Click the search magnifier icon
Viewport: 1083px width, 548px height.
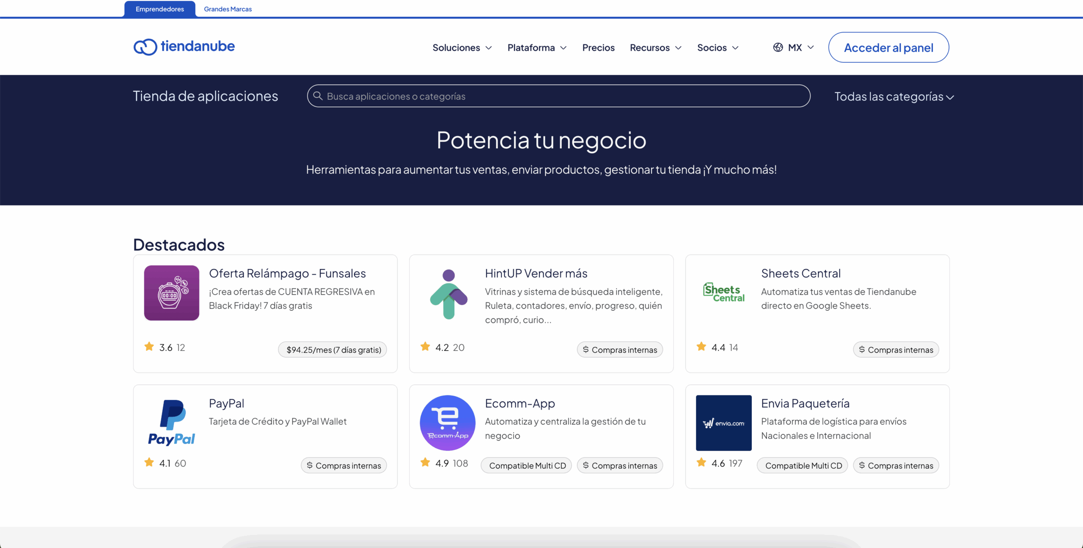coord(318,96)
